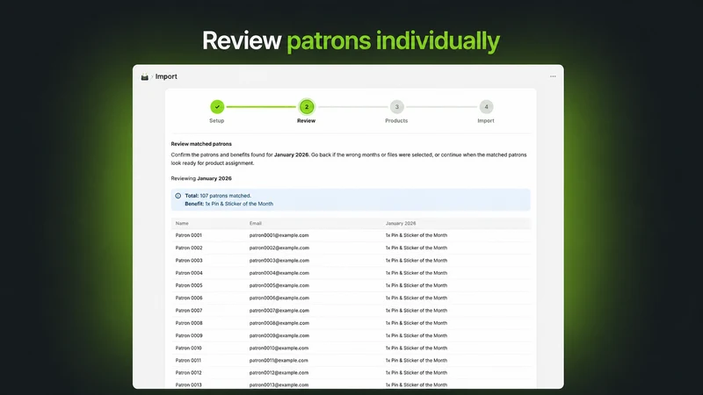Image resolution: width=703 pixels, height=395 pixels.
Task: Click the completed Setup step checkmark
Action: 217,106
